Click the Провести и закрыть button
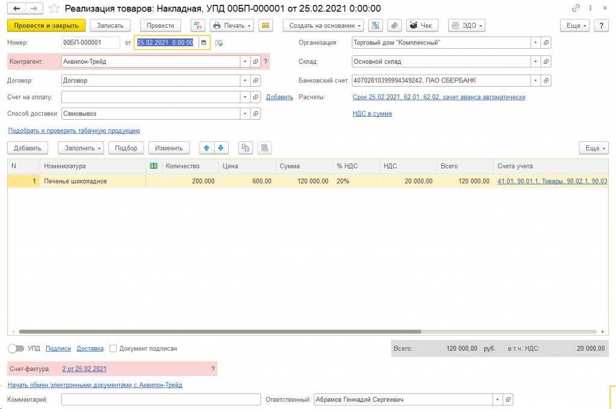616x409 pixels. coord(46,25)
